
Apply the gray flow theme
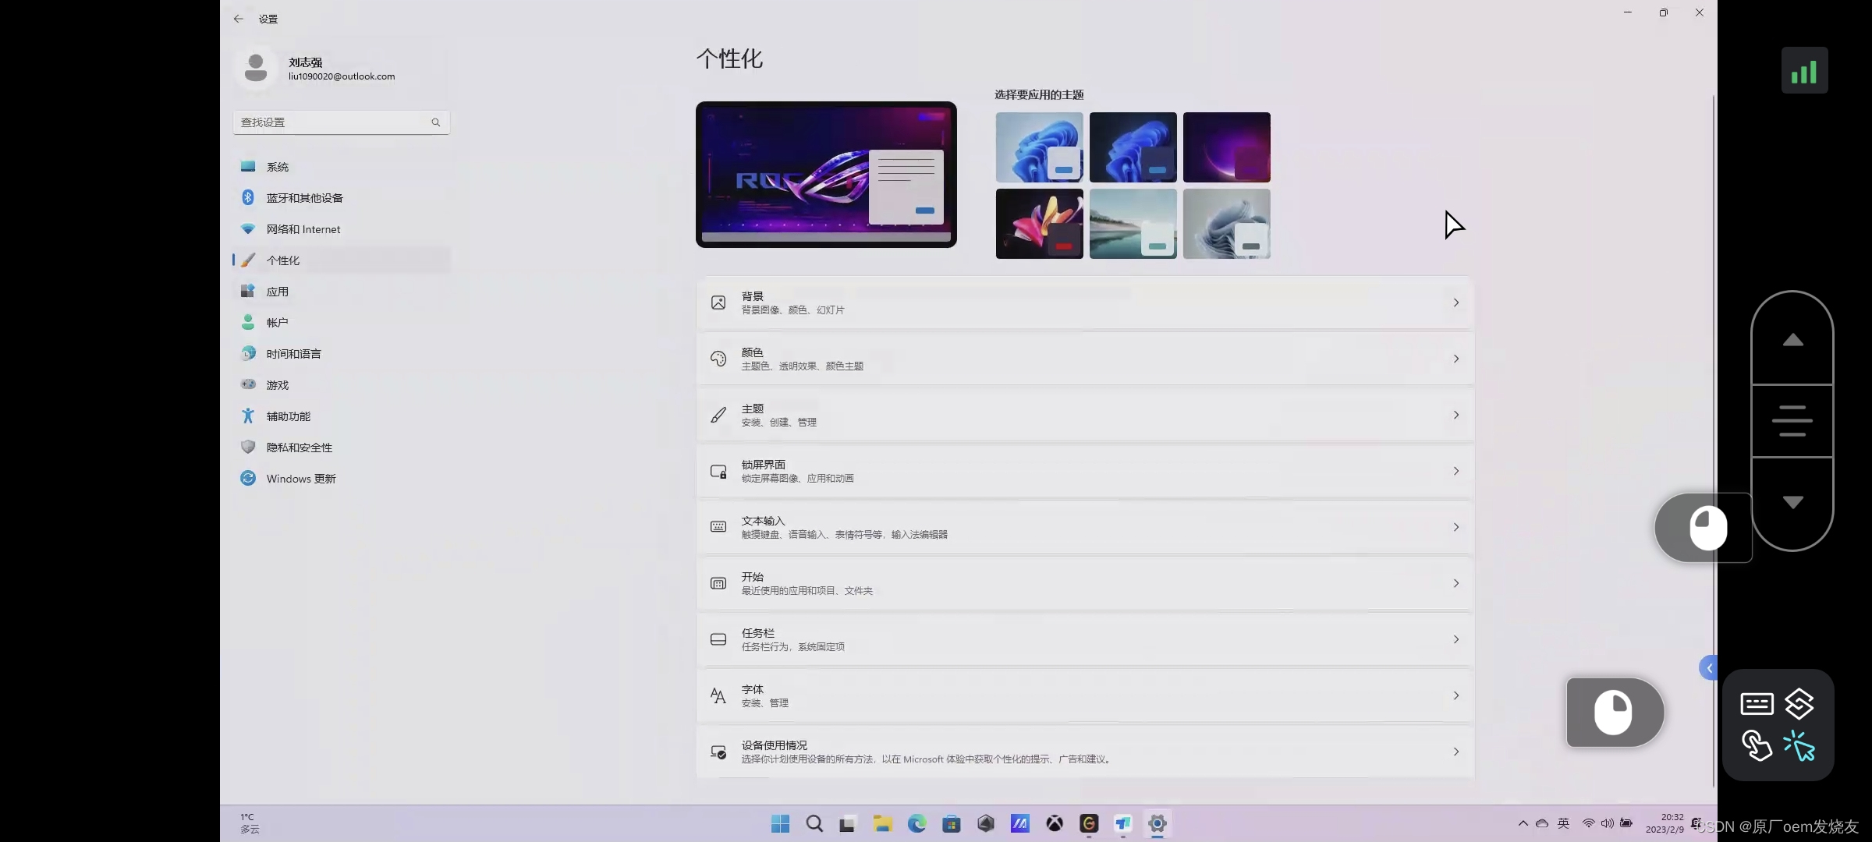(1226, 224)
